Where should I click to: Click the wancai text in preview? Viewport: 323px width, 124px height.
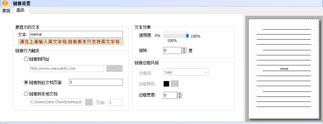(x=284, y=69)
